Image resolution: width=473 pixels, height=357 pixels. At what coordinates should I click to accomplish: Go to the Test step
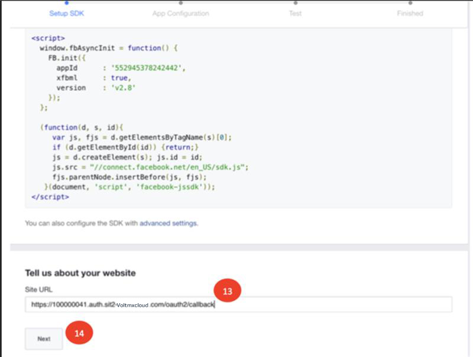[x=295, y=13]
